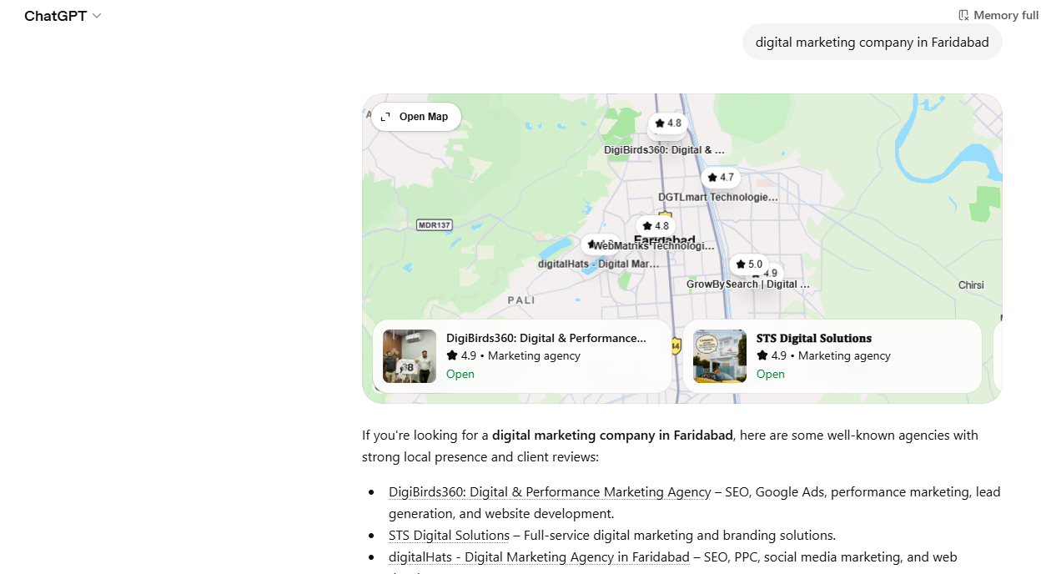Click the STS Digital Solutions thumbnail photo

click(720, 356)
